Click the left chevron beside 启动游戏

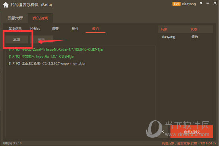(x=163, y=131)
